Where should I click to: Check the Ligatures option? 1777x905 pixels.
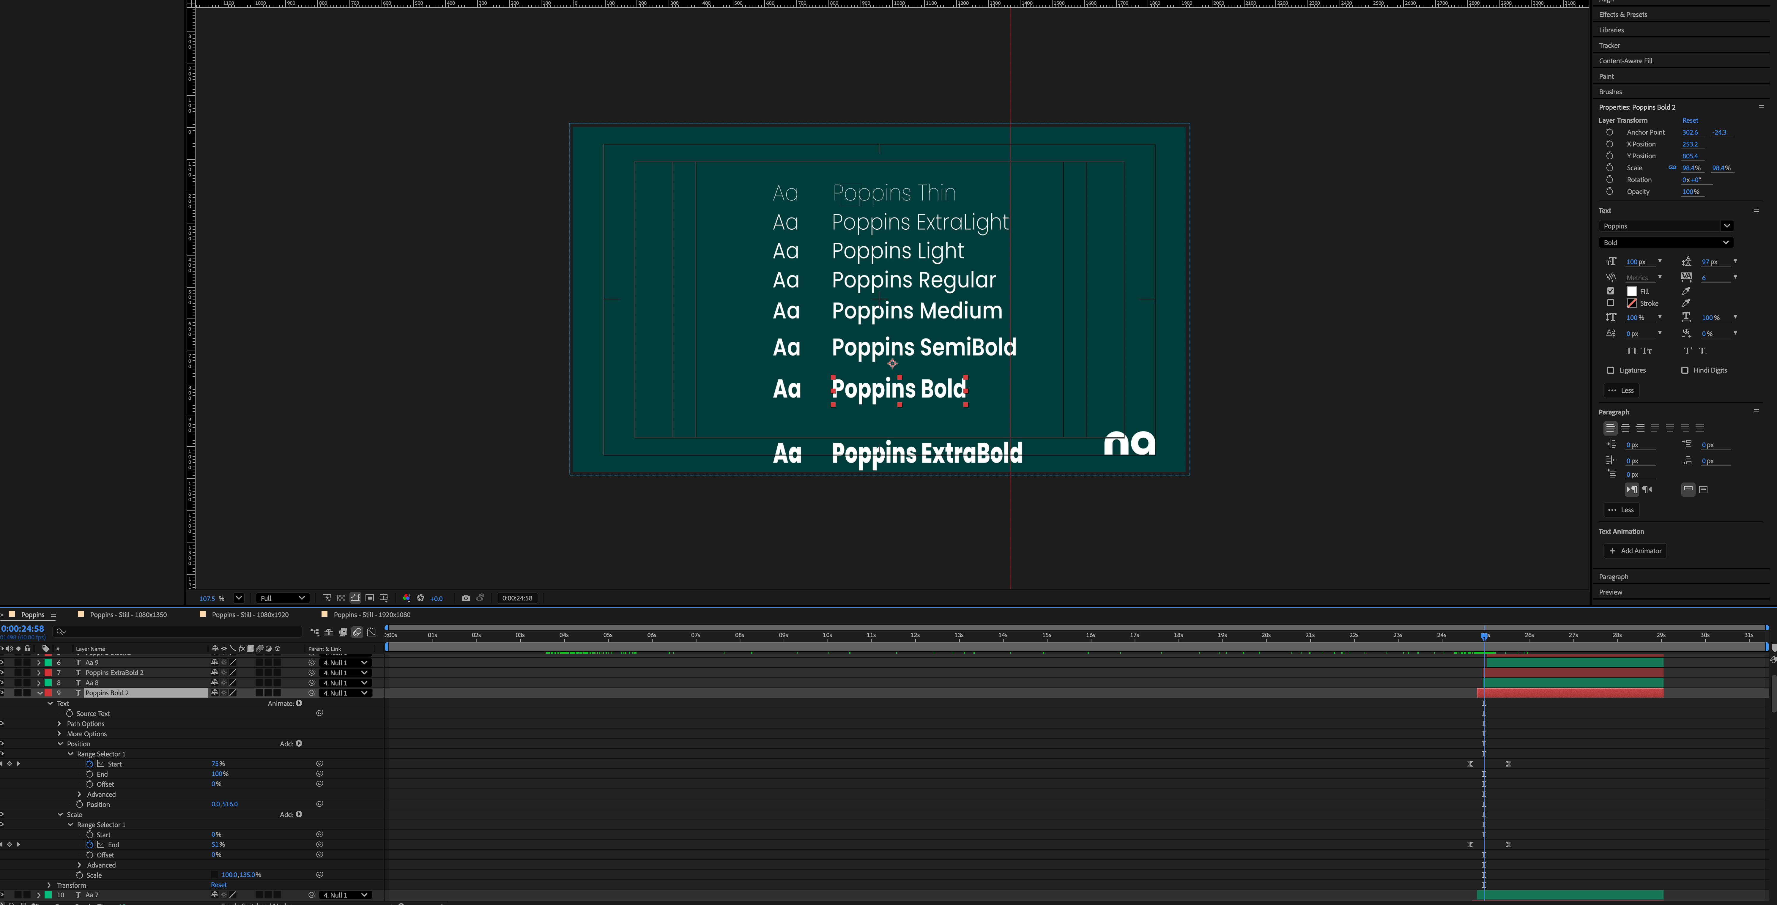coord(1611,370)
